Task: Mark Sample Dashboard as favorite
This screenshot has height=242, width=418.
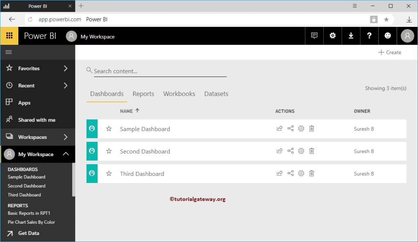Action: (x=109, y=128)
